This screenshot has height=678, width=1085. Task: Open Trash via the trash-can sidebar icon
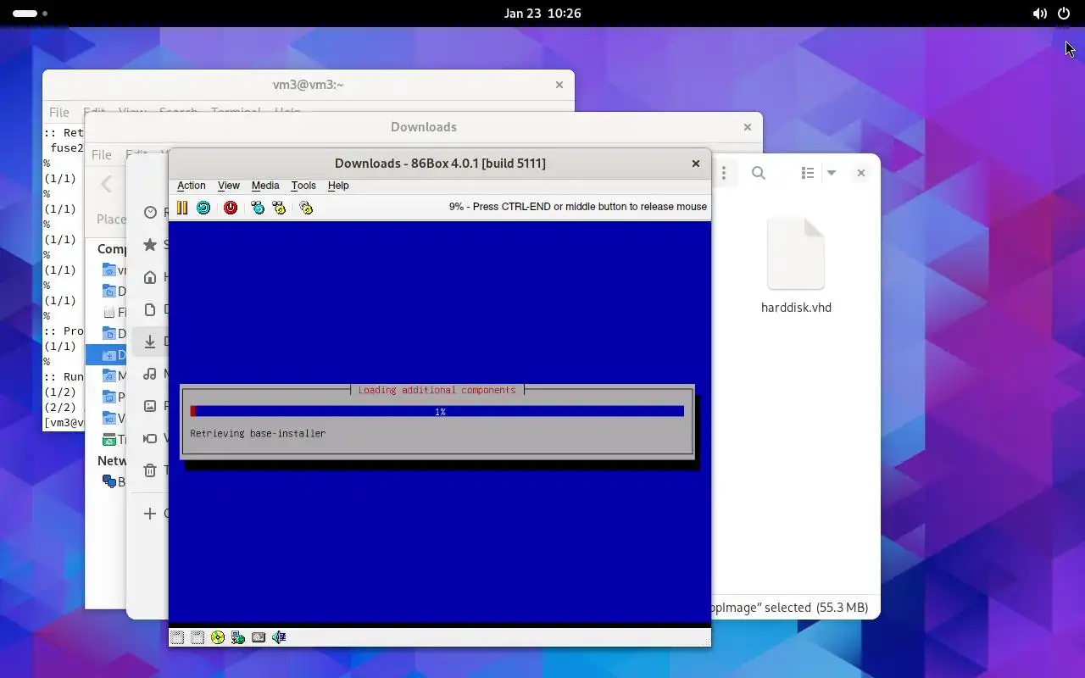pyautogui.click(x=150, y=470)
